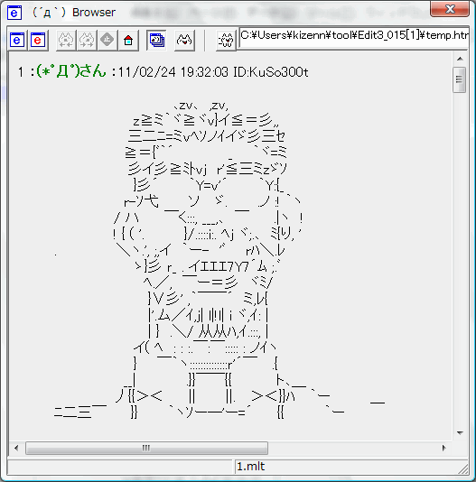The image size is (476, 482).
Task: Click the blue 'e' browser window icon
Action: tap(17, 40)
